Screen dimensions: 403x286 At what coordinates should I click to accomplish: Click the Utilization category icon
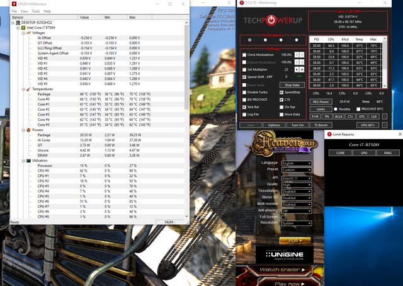click(28, 161)
